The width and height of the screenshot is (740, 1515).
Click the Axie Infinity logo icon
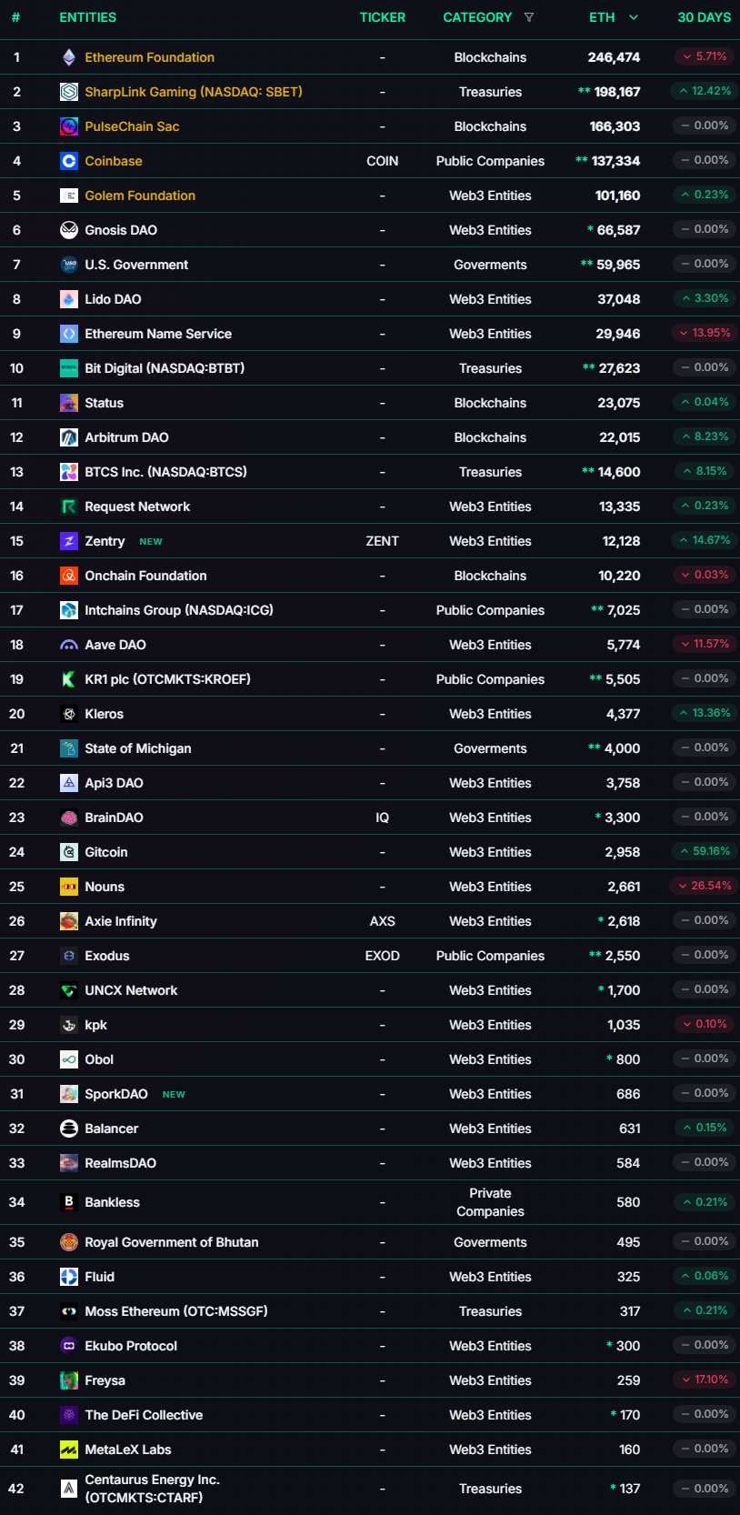pos(69,921)
